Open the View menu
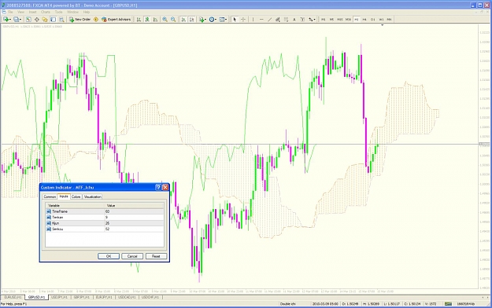This screenshot has height=308, width=492. [x=20, y=12]
